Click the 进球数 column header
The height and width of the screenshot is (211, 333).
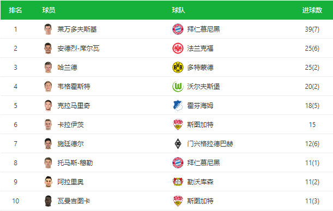pyautogui.click(x=312, y=10)
